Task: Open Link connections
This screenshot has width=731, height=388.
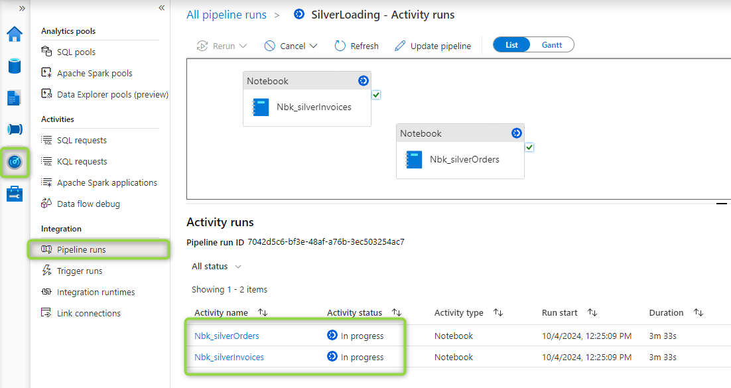Action: [89, 313]
